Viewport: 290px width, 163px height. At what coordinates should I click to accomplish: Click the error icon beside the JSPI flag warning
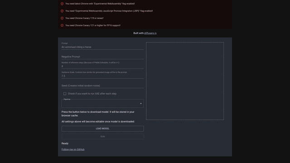point(62,11)
